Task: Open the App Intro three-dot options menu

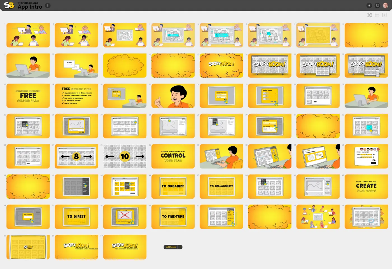Action: (x=48, y=6)
